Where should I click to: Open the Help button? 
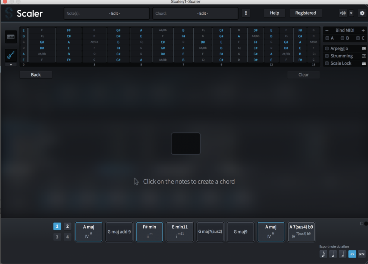pos(274,13)
